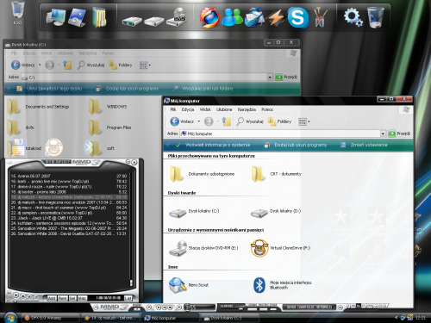
Task: Open Virtual CloneDrive (F:) drive
Action: 280,248
